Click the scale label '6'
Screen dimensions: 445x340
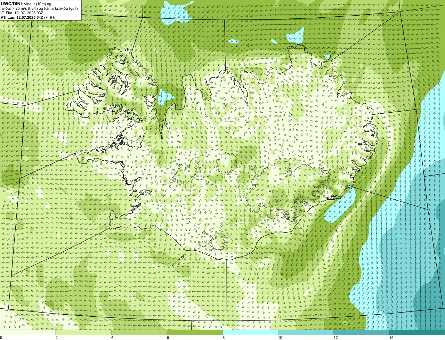(168, 338)
